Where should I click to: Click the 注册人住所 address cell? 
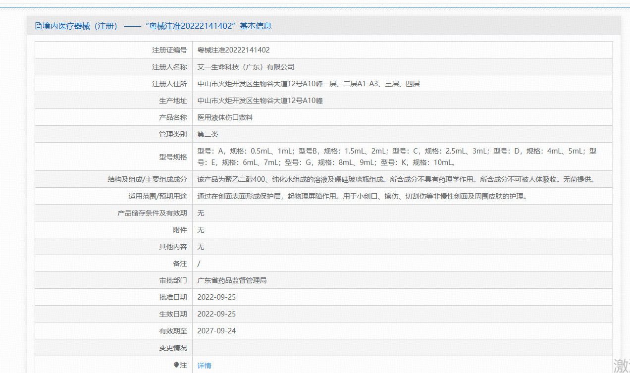pyautogui.click(x=308, y=83)
